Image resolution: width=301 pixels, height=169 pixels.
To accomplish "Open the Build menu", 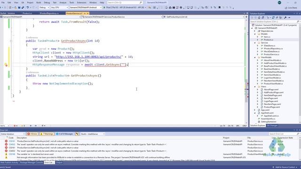I will tap(39, 2).
